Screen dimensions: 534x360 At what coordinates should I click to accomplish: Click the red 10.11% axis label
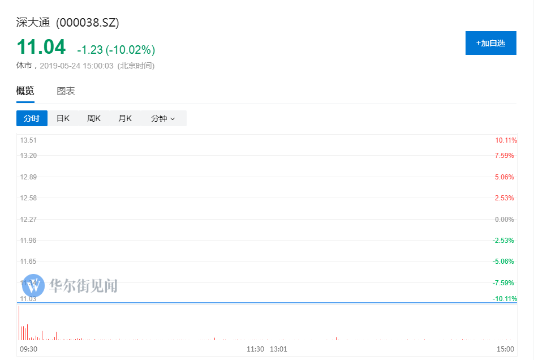tap(506, 140)
